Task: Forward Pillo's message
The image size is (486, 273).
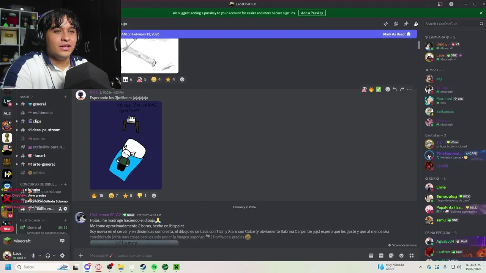Action: click(402, 89)
